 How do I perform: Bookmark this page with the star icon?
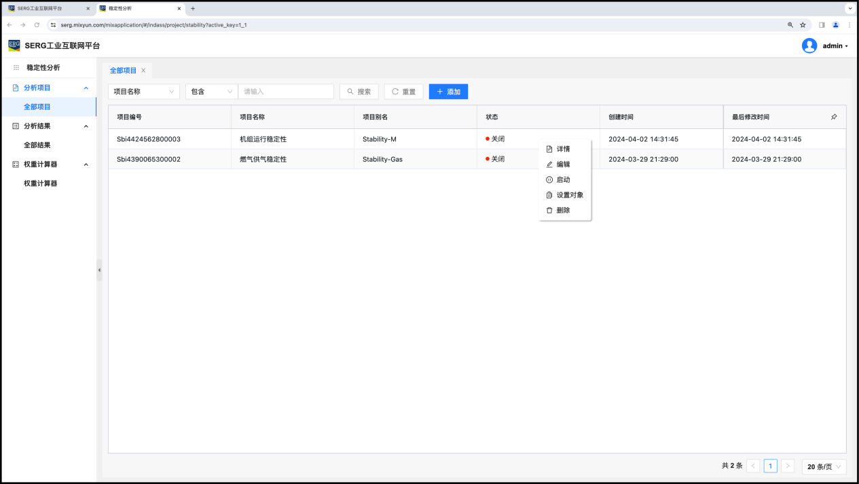(x=803, y=25)
